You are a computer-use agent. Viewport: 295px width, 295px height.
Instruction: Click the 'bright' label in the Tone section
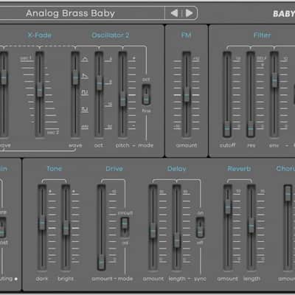pos(66,279)
